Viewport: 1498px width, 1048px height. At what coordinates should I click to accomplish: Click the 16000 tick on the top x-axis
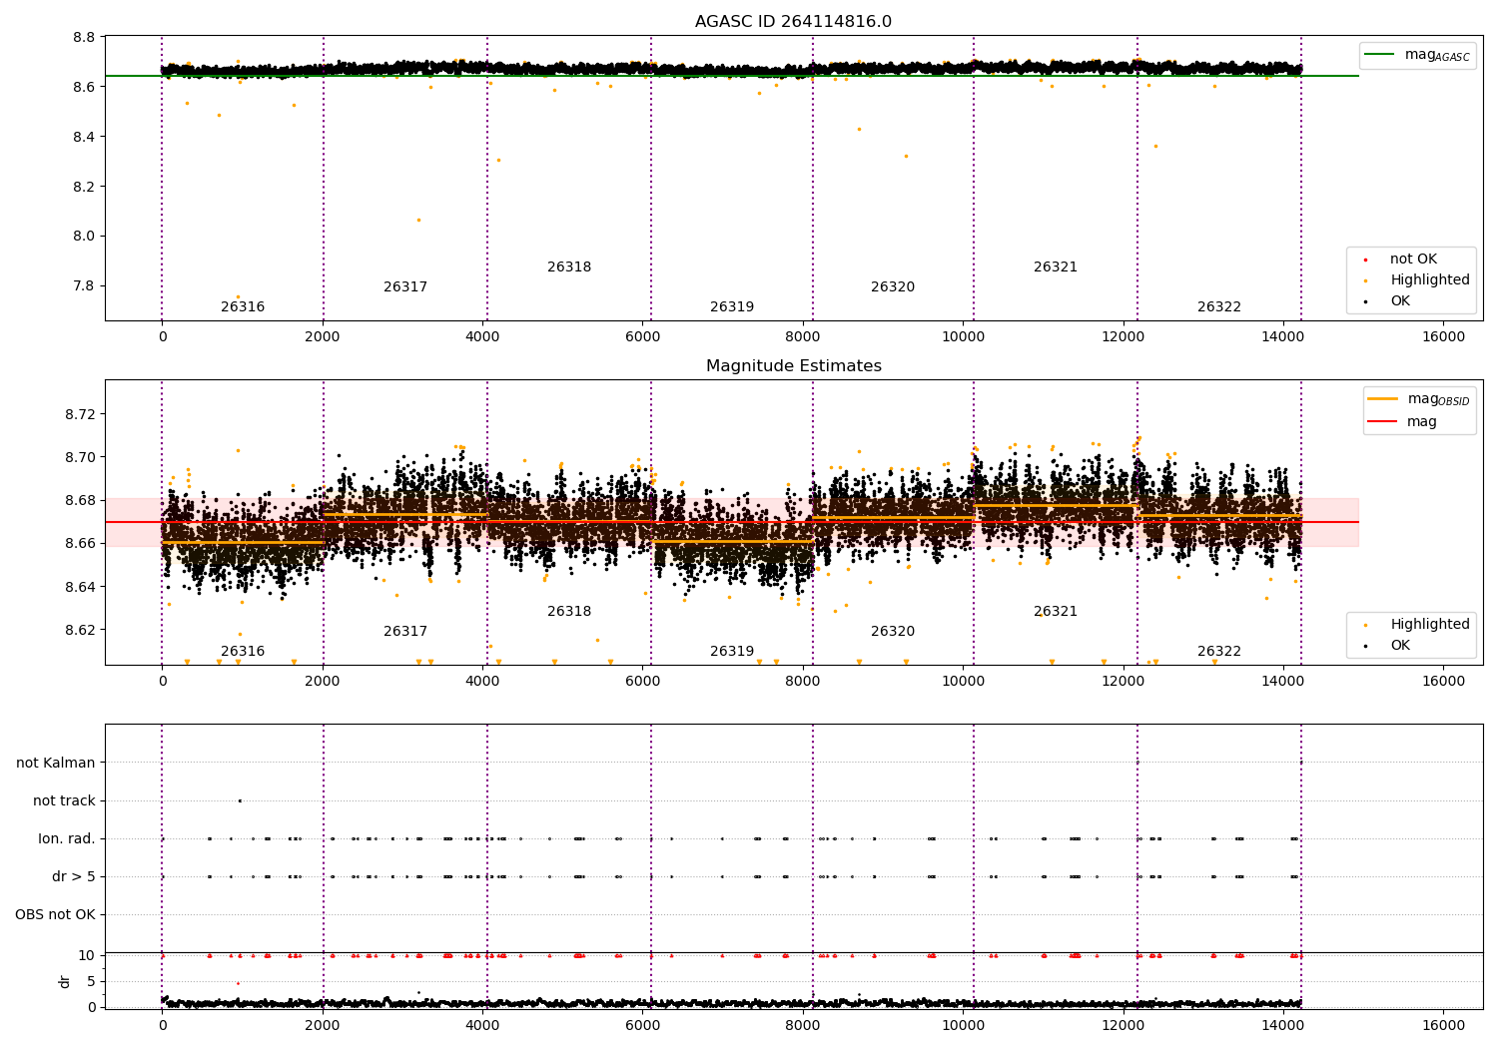pos(1443,337)
